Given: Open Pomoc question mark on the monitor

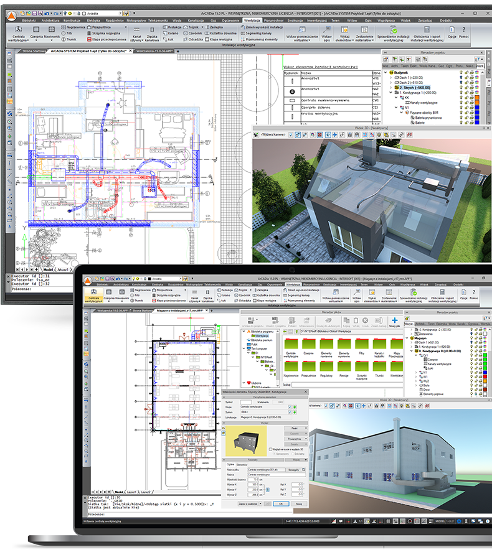Looking at the screenshot, I should click(464, 32).
